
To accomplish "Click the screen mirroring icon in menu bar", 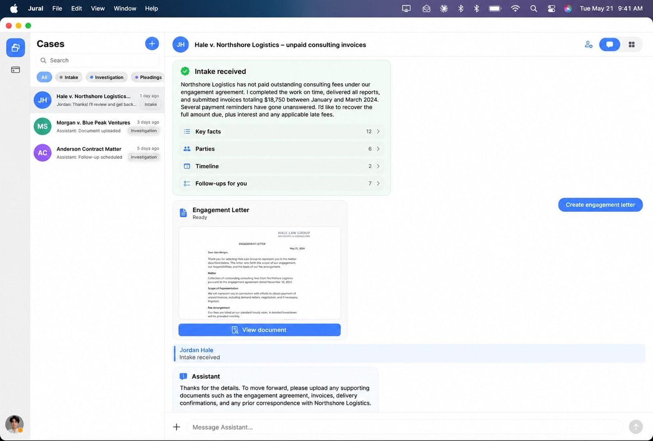I will point(406,9).
